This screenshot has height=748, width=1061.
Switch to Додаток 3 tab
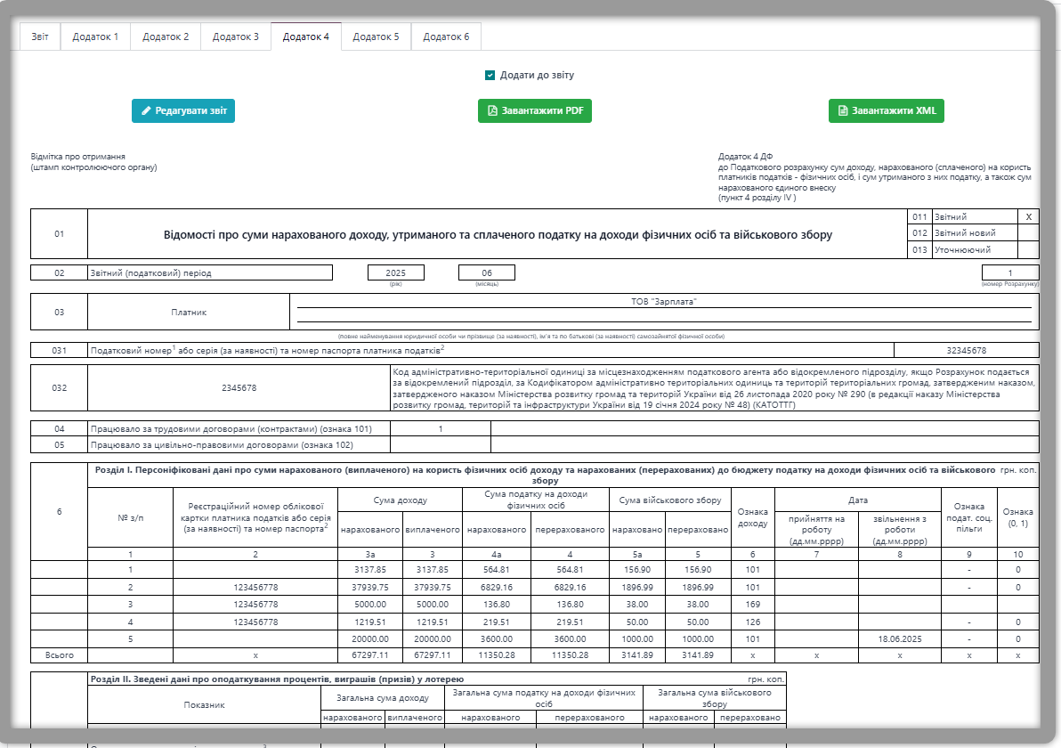point(236,37)
